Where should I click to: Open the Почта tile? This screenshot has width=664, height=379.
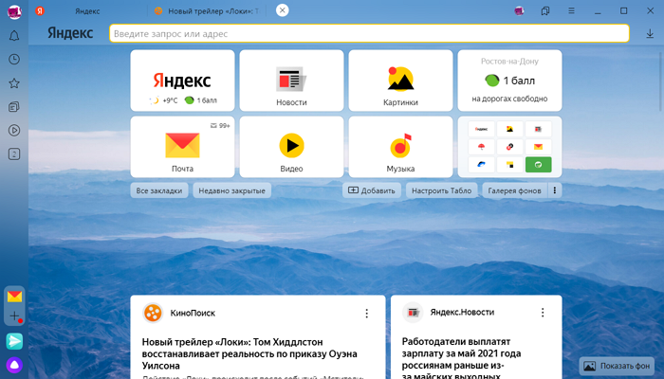coord(182,147)
